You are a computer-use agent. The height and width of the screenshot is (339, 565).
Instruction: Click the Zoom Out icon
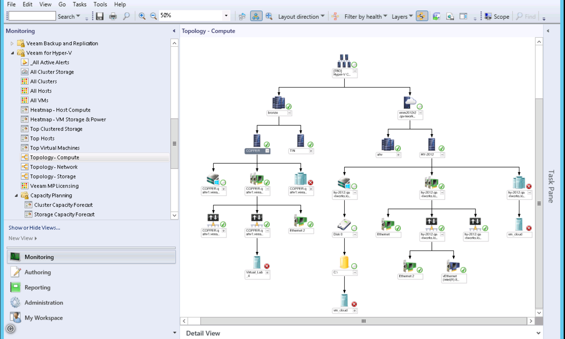(153, 16)
